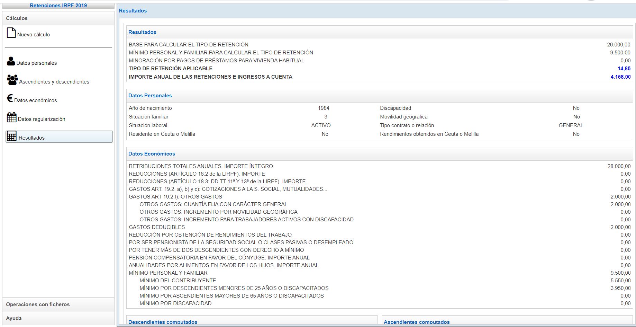Click the Datos Personales panel header
This screenshot has height=327, width=636.
[150, 96]
